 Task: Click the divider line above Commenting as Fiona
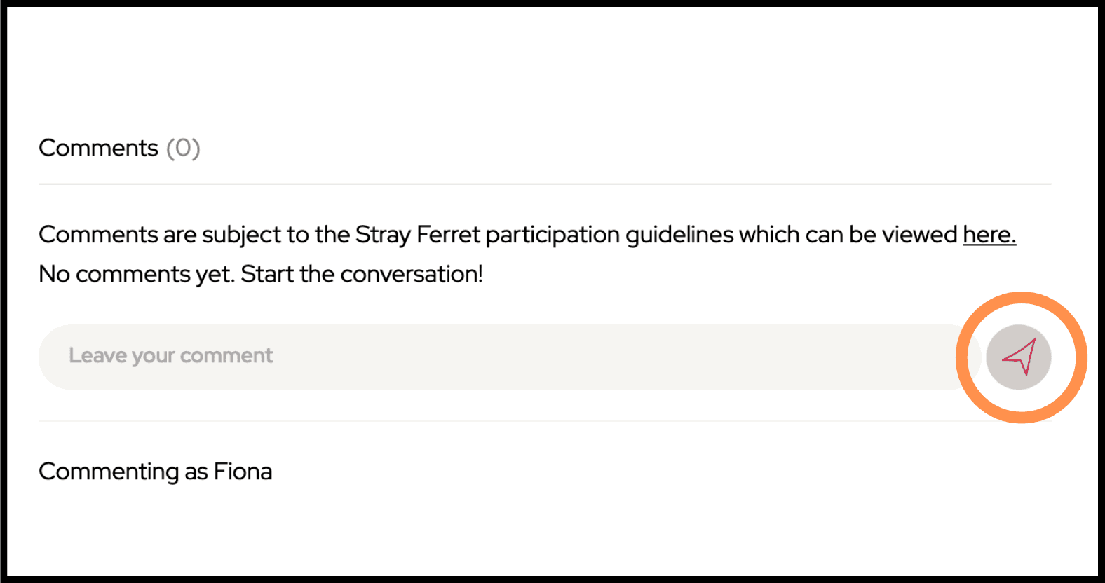[545, 421]
